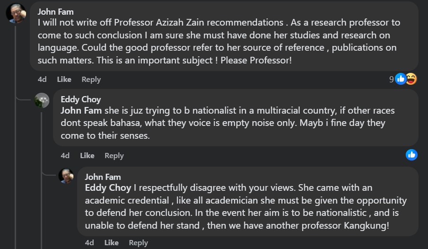The image size is (428, 249).
Task: Reply to Eddy Choy's comment
Action: 114,155
